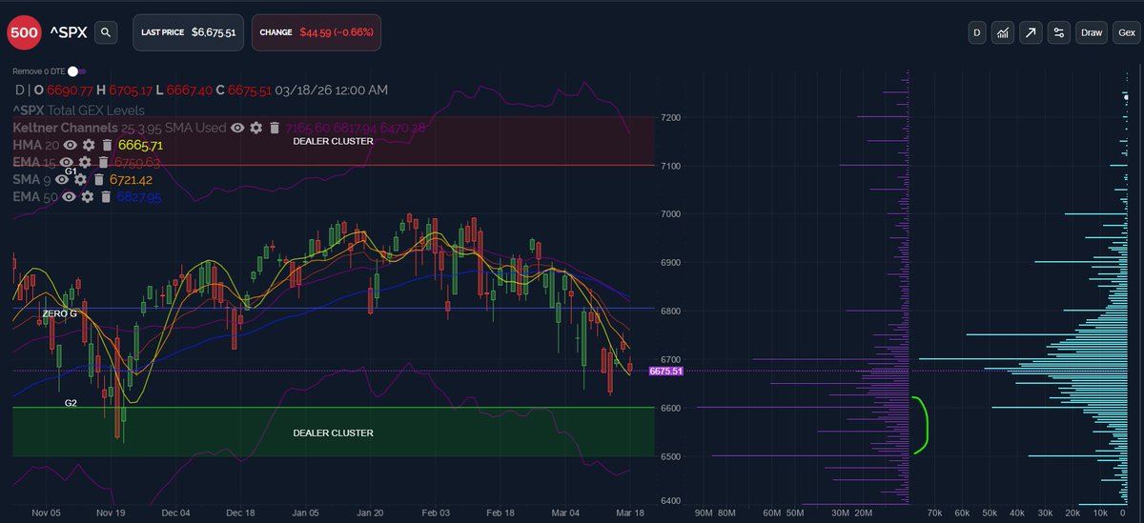This screenshot has height=523, width=1144.
Task: Click the diagonal arrow toolbar button
Action: coord(1031,32)
